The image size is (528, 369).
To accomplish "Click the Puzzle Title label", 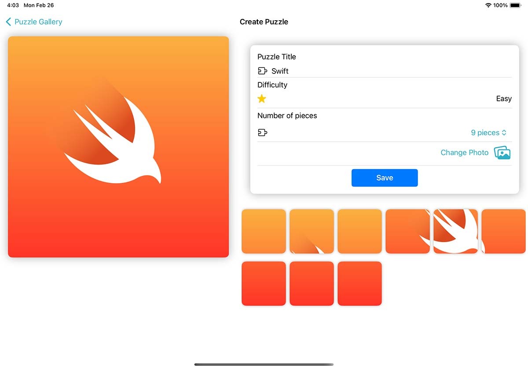I will point(277,57).
